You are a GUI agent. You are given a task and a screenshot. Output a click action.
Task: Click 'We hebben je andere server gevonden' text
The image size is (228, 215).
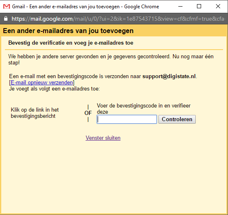point(111,60)
